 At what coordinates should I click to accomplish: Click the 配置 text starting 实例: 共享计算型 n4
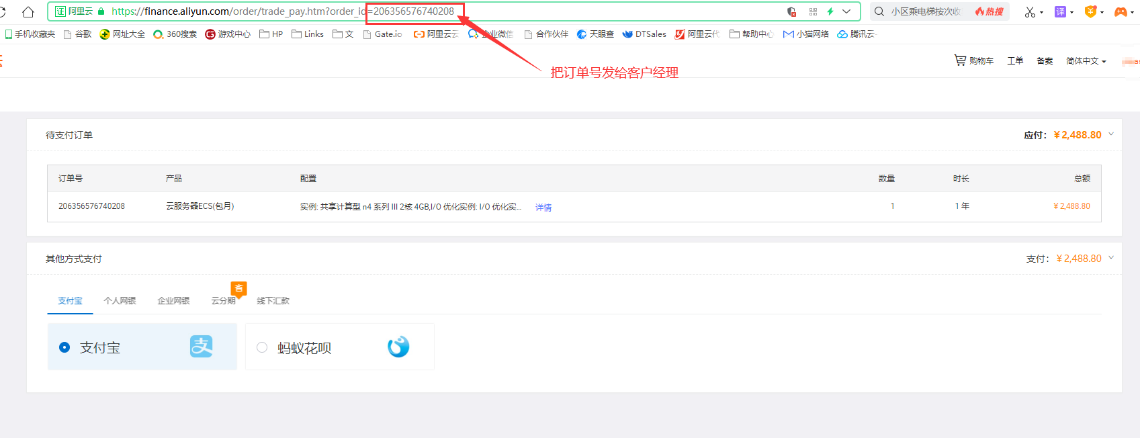[x=410, y=207]
